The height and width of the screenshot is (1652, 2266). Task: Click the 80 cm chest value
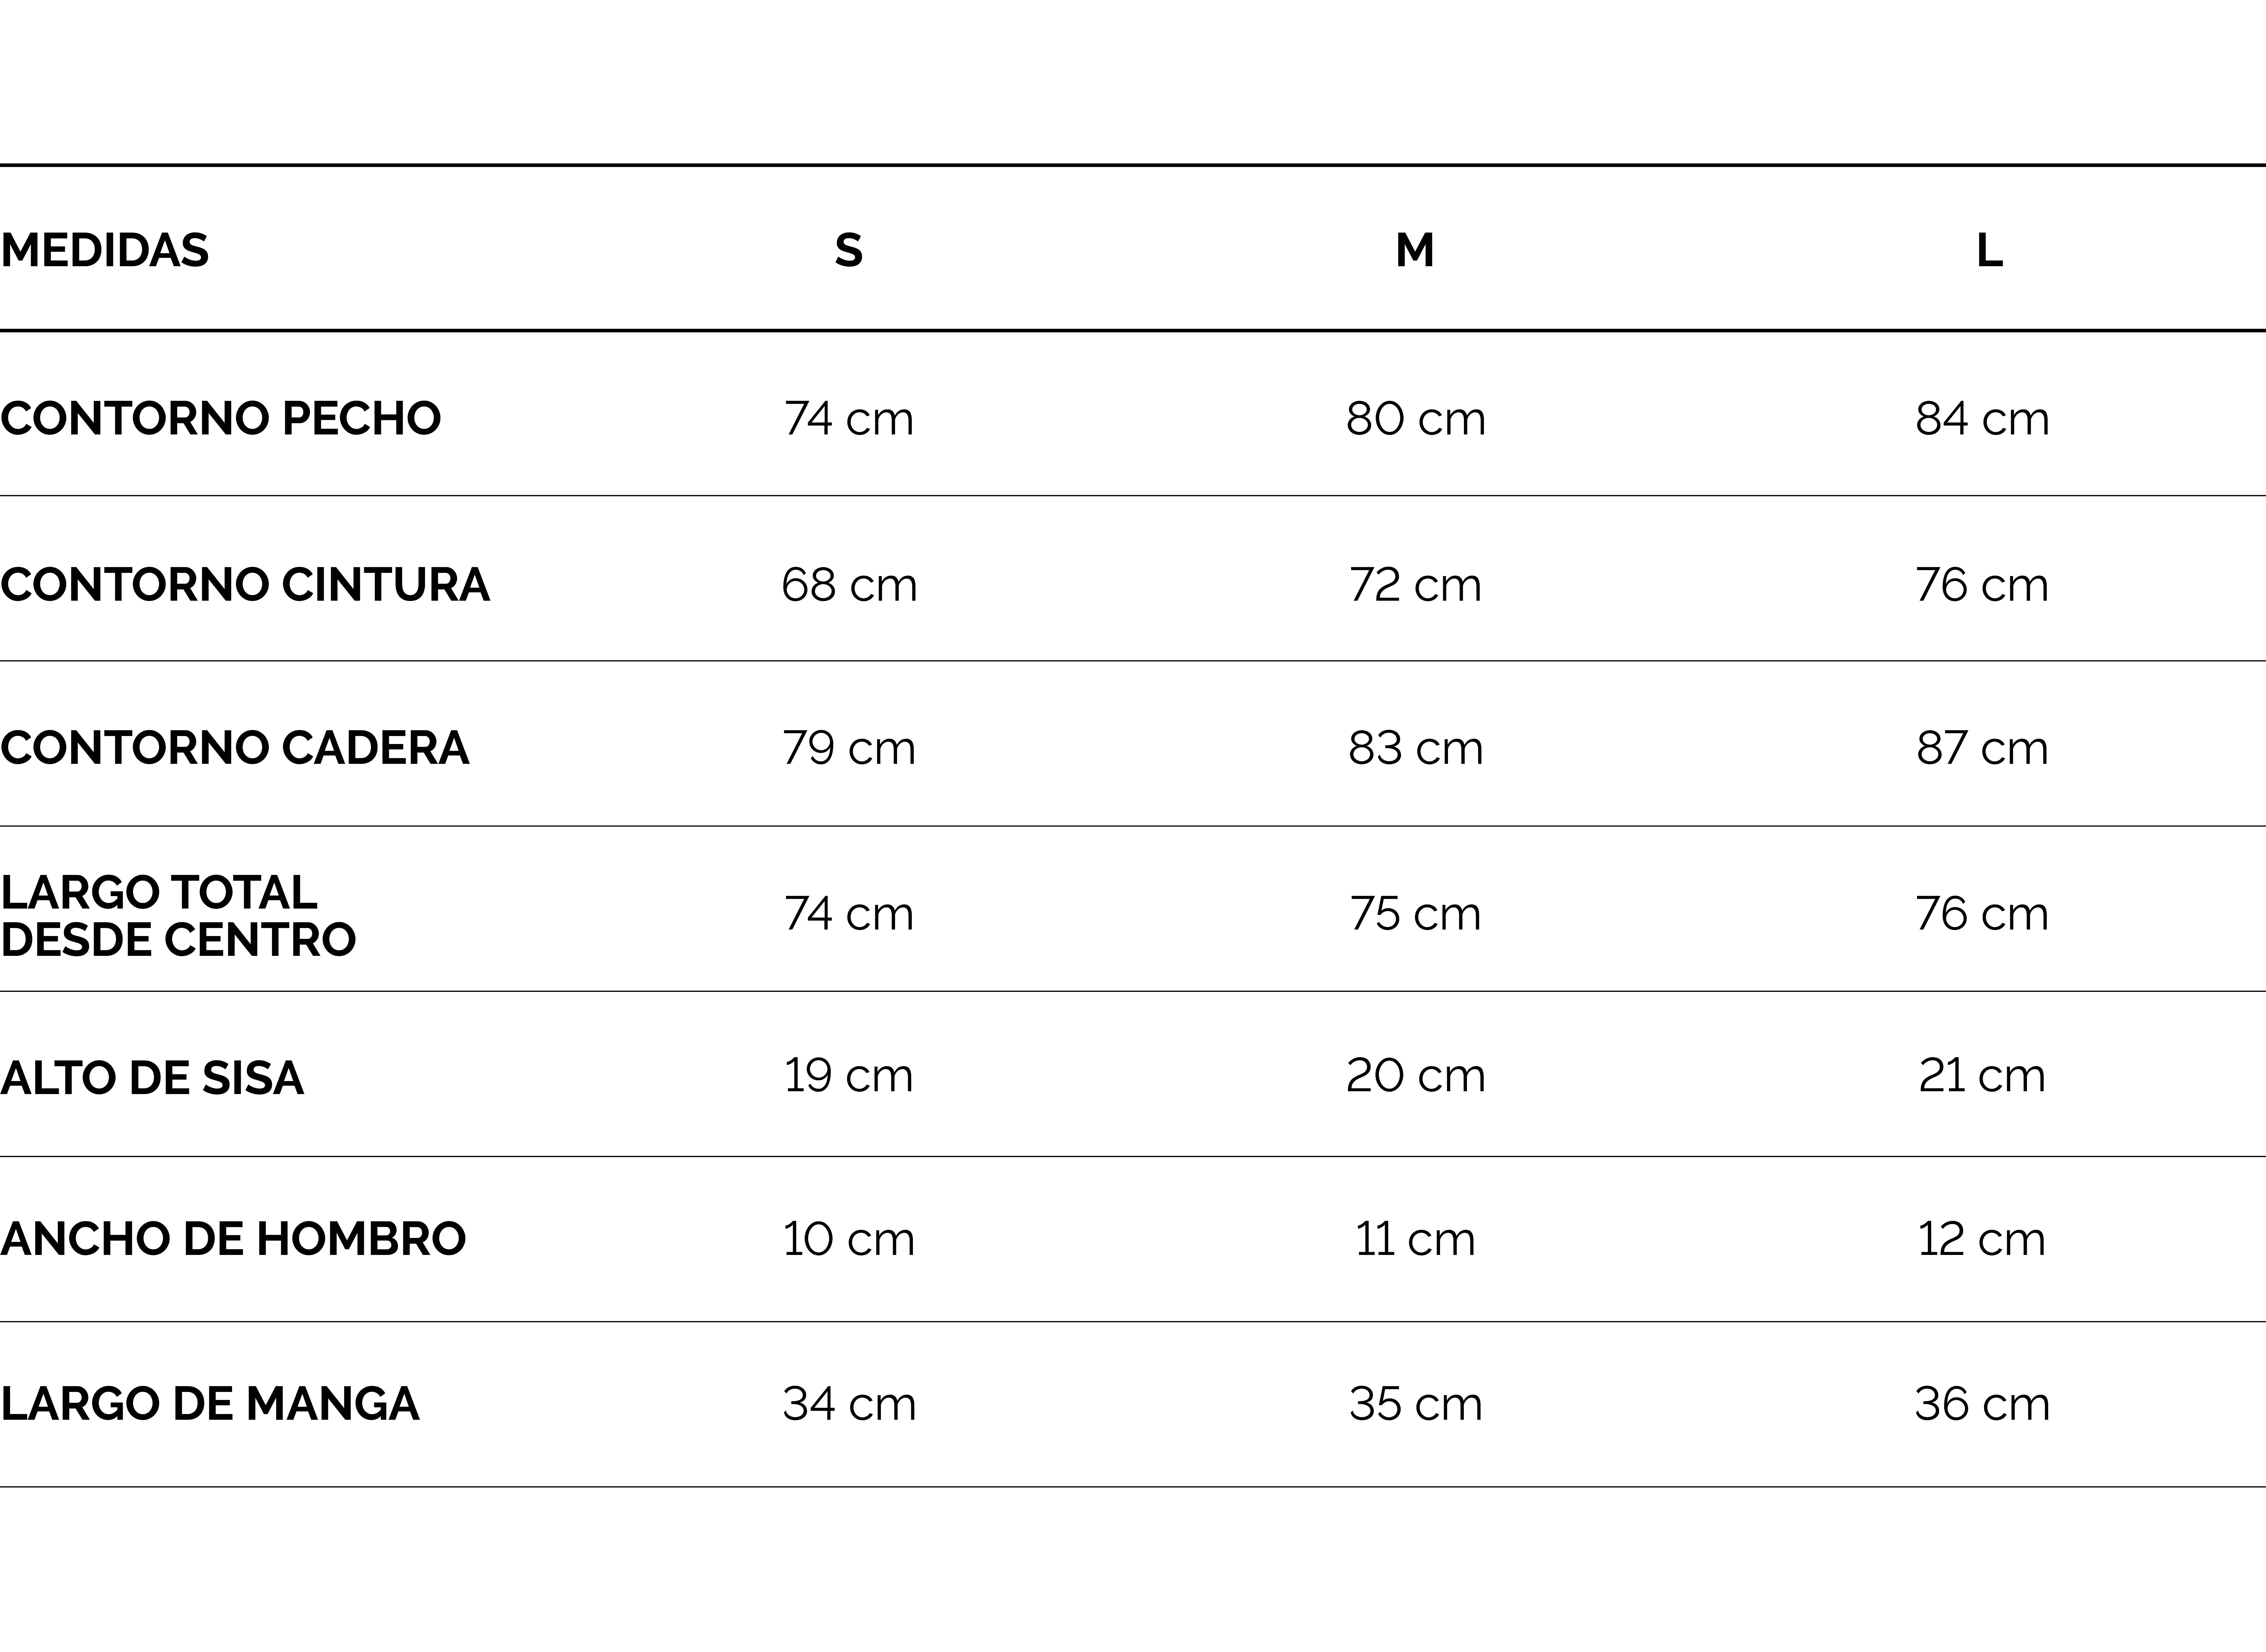pyautogui.click(x=1415, y=418)
